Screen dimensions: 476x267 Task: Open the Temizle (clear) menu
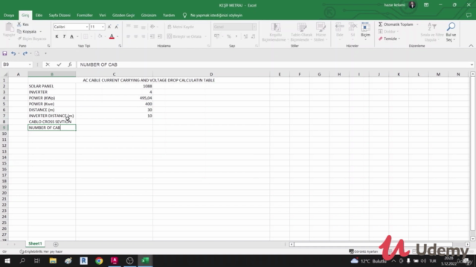point(390,39)
